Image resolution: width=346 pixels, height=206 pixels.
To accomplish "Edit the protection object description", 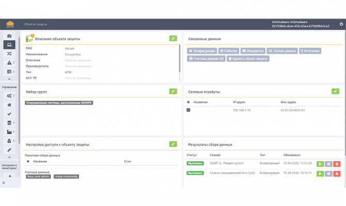I will pos(173,39).
